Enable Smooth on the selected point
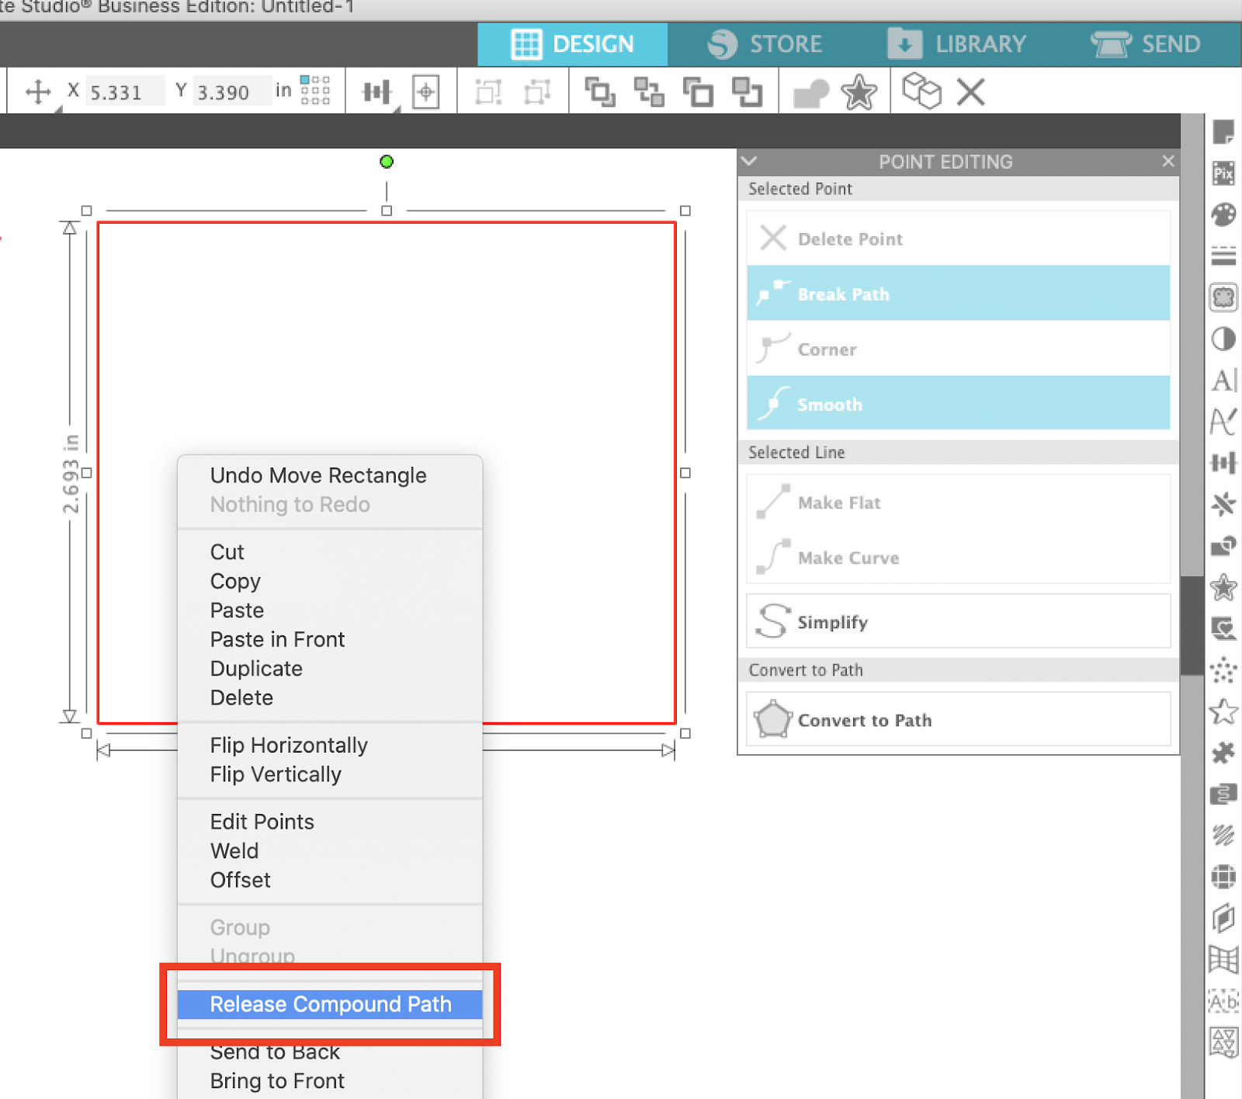The width and height of the screenshot is (1242, 1099). [957, 403]
